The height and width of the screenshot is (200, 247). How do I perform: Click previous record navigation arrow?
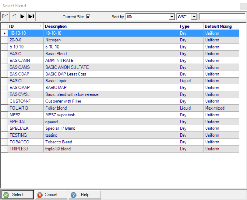pyautogui.click(x=13, y=16)
